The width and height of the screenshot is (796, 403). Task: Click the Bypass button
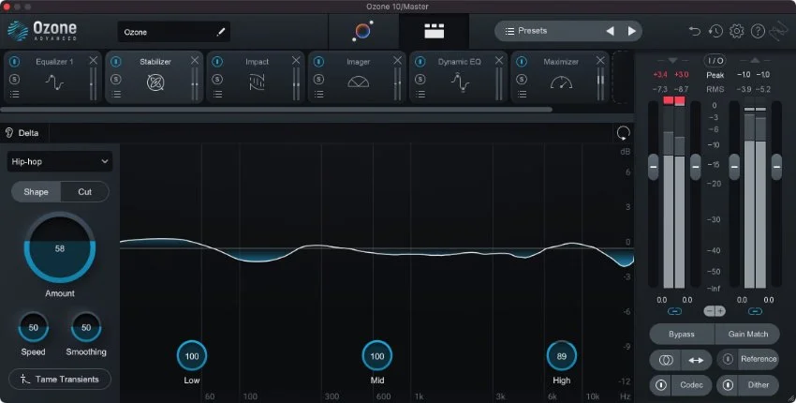pos(681,334)
